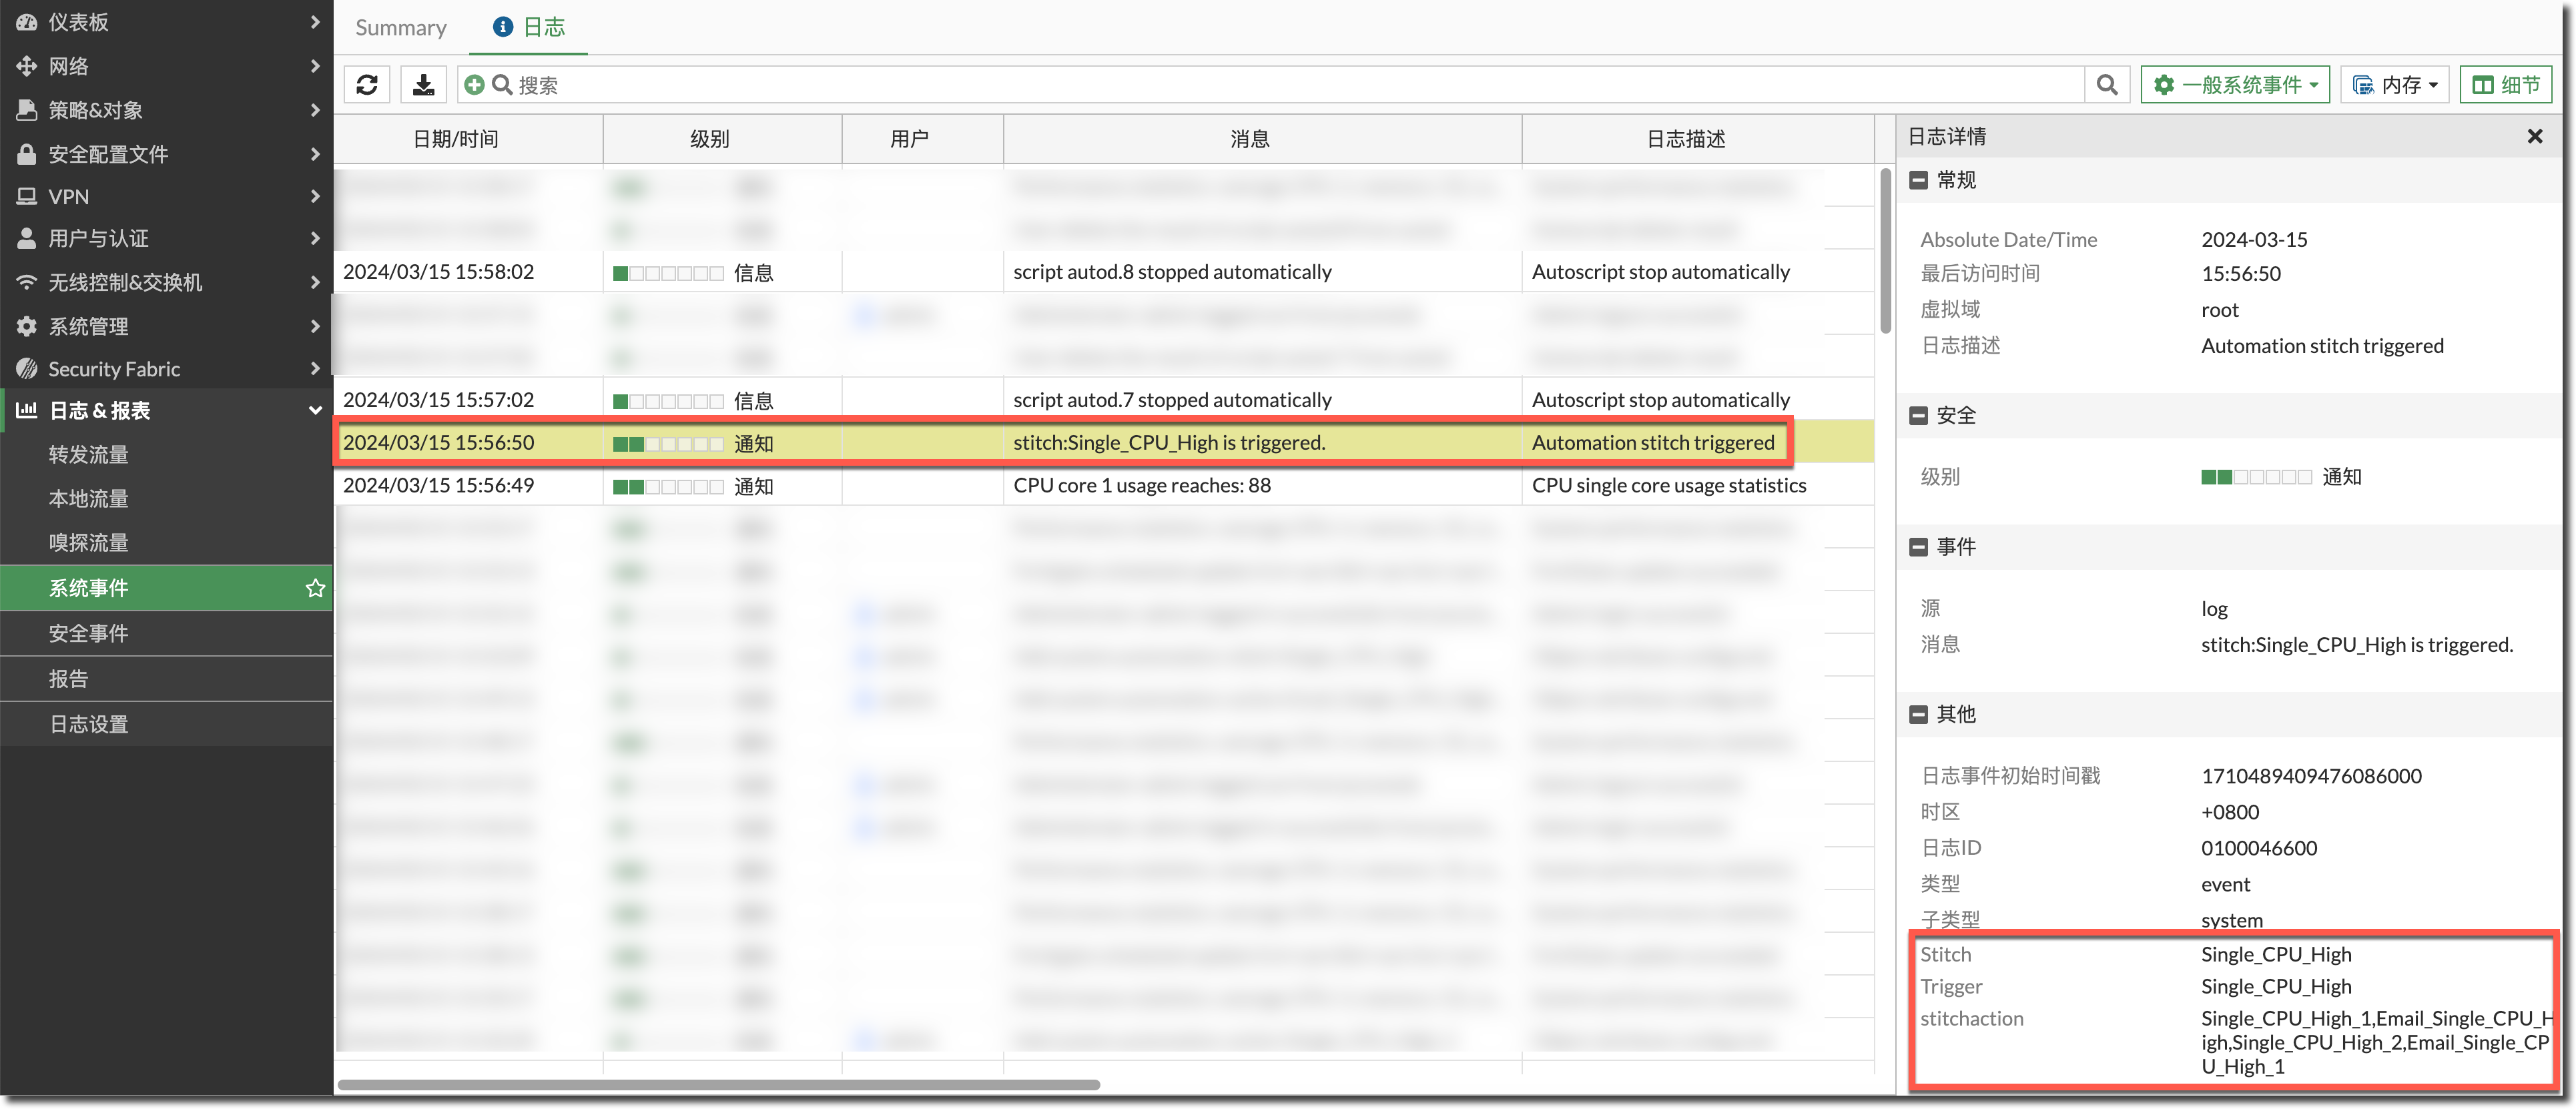Click the 策略&对象 policy icon

[x=27, y=110]
